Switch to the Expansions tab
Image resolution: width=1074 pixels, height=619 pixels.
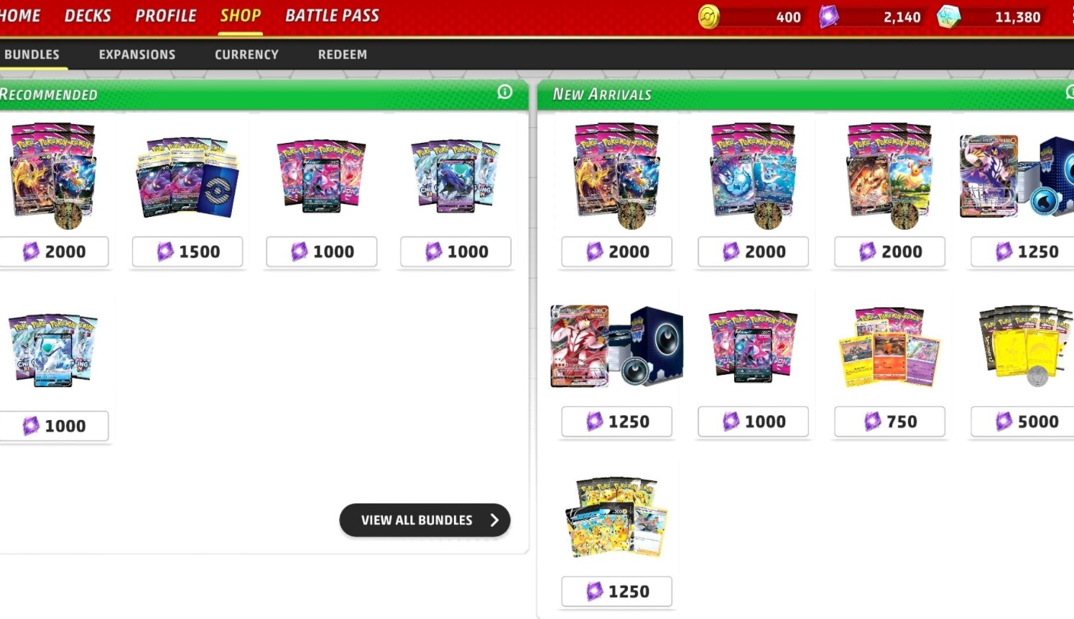click(137, 55)
